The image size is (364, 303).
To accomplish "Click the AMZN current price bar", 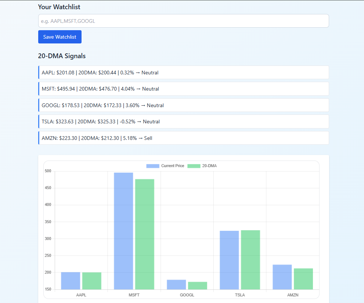I will (282, 277).
